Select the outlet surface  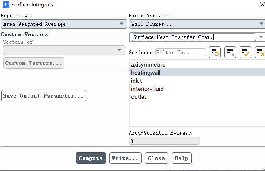(139, 97)
